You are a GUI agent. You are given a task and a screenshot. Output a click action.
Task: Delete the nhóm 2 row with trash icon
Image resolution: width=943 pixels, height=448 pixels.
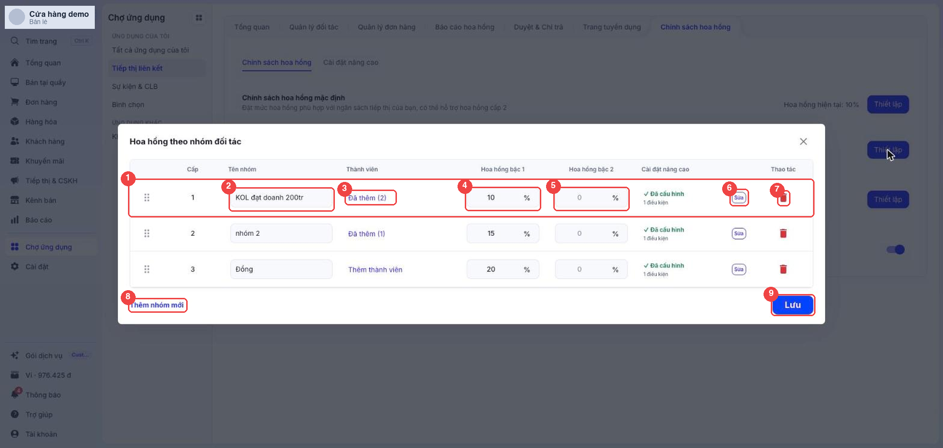point(783,233)
